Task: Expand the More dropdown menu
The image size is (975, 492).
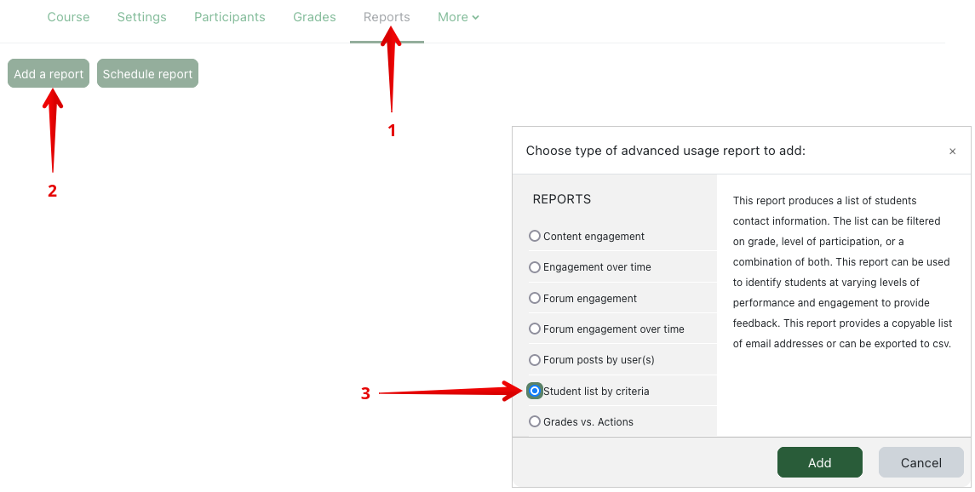Action: [458, 17]
